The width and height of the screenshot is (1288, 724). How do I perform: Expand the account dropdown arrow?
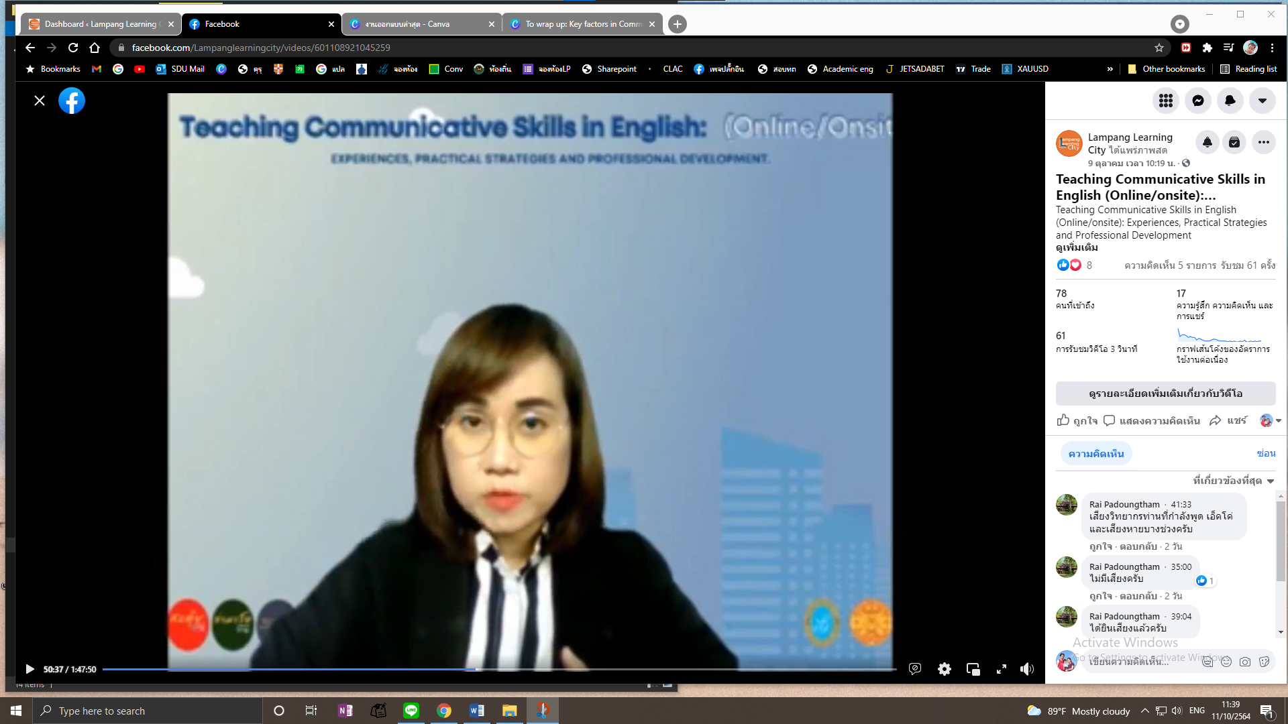tap(1262, 101)
